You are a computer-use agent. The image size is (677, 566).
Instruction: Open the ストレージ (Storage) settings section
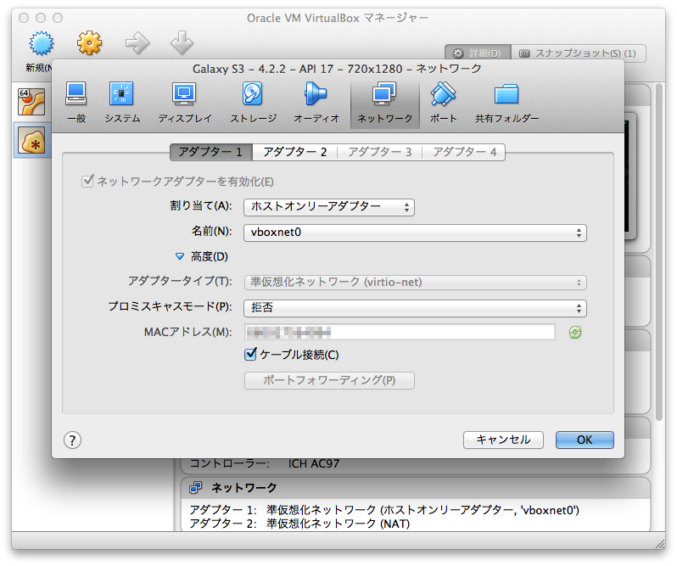pos(253,103)
